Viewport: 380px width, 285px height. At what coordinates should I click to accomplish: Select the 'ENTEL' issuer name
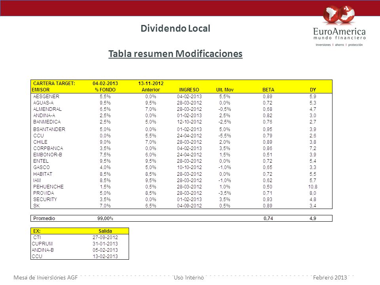[x=41, y=161]
